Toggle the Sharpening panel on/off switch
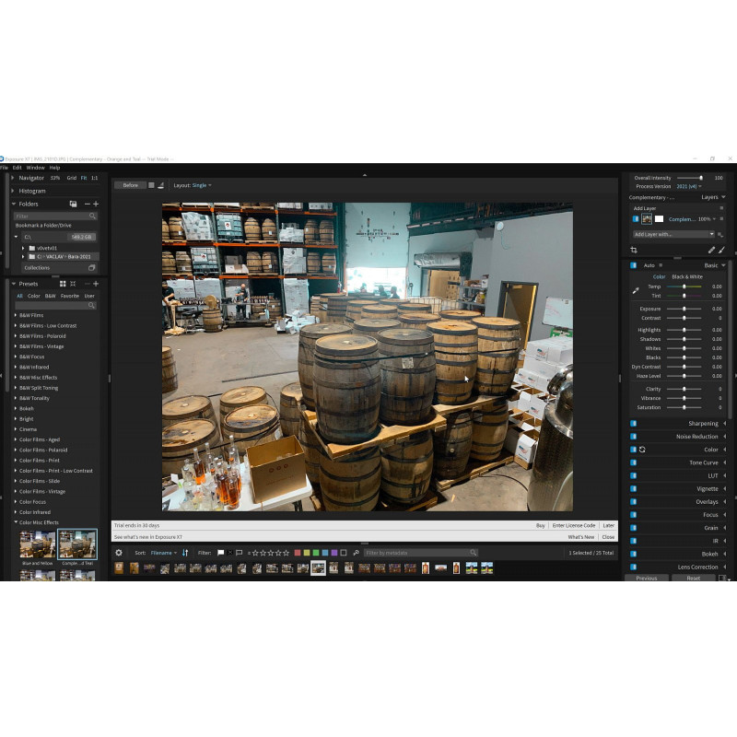This screenshot has height=737, width=737. point(634,424)
